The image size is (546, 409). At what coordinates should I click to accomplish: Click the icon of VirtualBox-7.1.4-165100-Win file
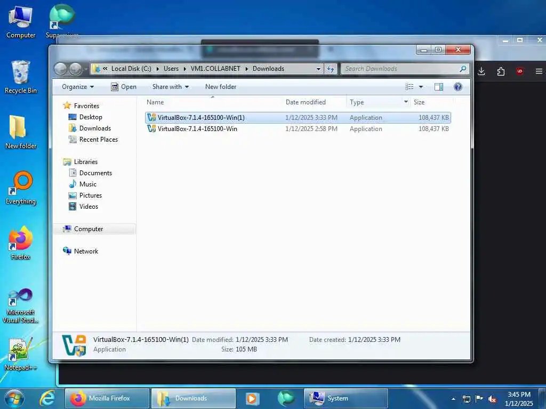[151, 129]
